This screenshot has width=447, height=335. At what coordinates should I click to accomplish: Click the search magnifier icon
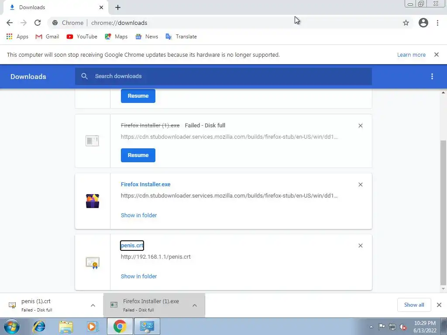[x=84, y=76]
